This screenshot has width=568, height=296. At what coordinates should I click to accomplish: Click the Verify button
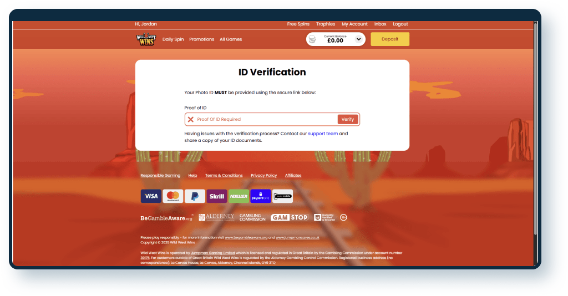pyautogui.click(x=348, y=119)
